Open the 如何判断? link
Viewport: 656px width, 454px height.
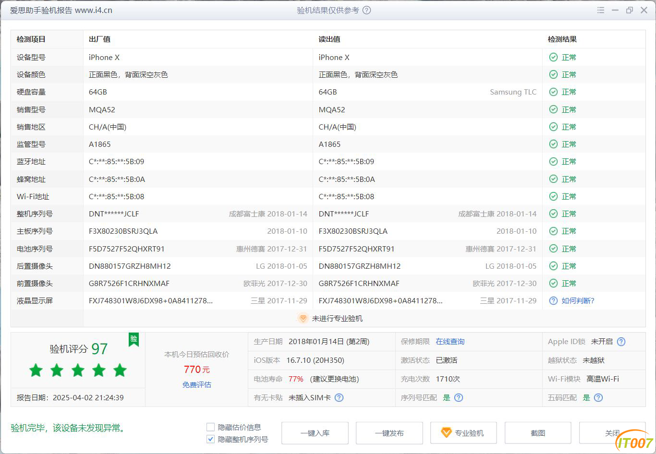pos(578,300)
